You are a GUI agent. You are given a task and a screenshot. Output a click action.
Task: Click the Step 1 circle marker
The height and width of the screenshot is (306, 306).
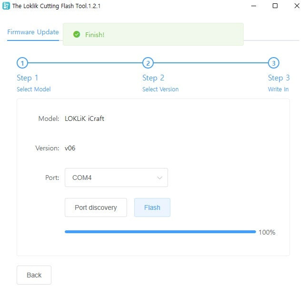point(22,63)
